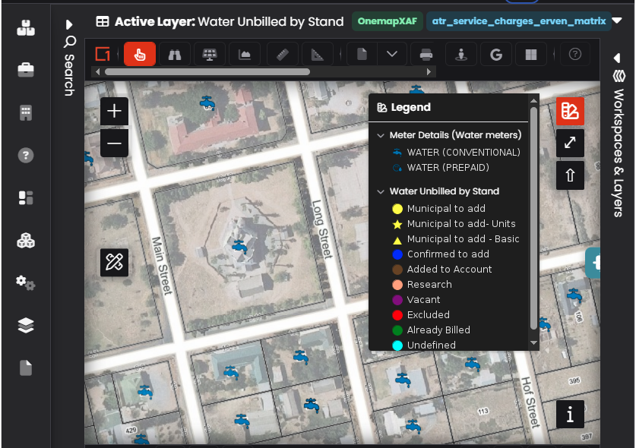Select the rectangle selection tool
Screen dimensions: 636x448
[103, 54]
